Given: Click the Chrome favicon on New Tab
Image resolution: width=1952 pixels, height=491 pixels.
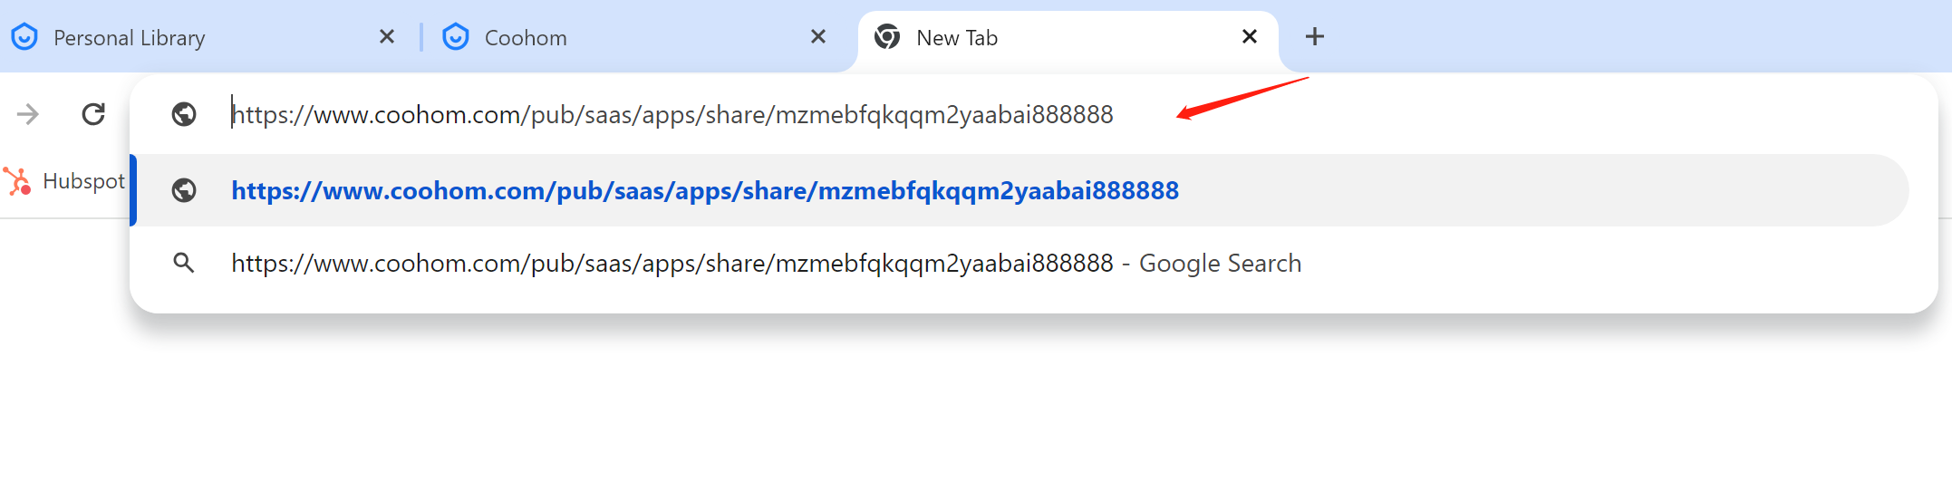Looking at the screenshot, I should [887, 37].
